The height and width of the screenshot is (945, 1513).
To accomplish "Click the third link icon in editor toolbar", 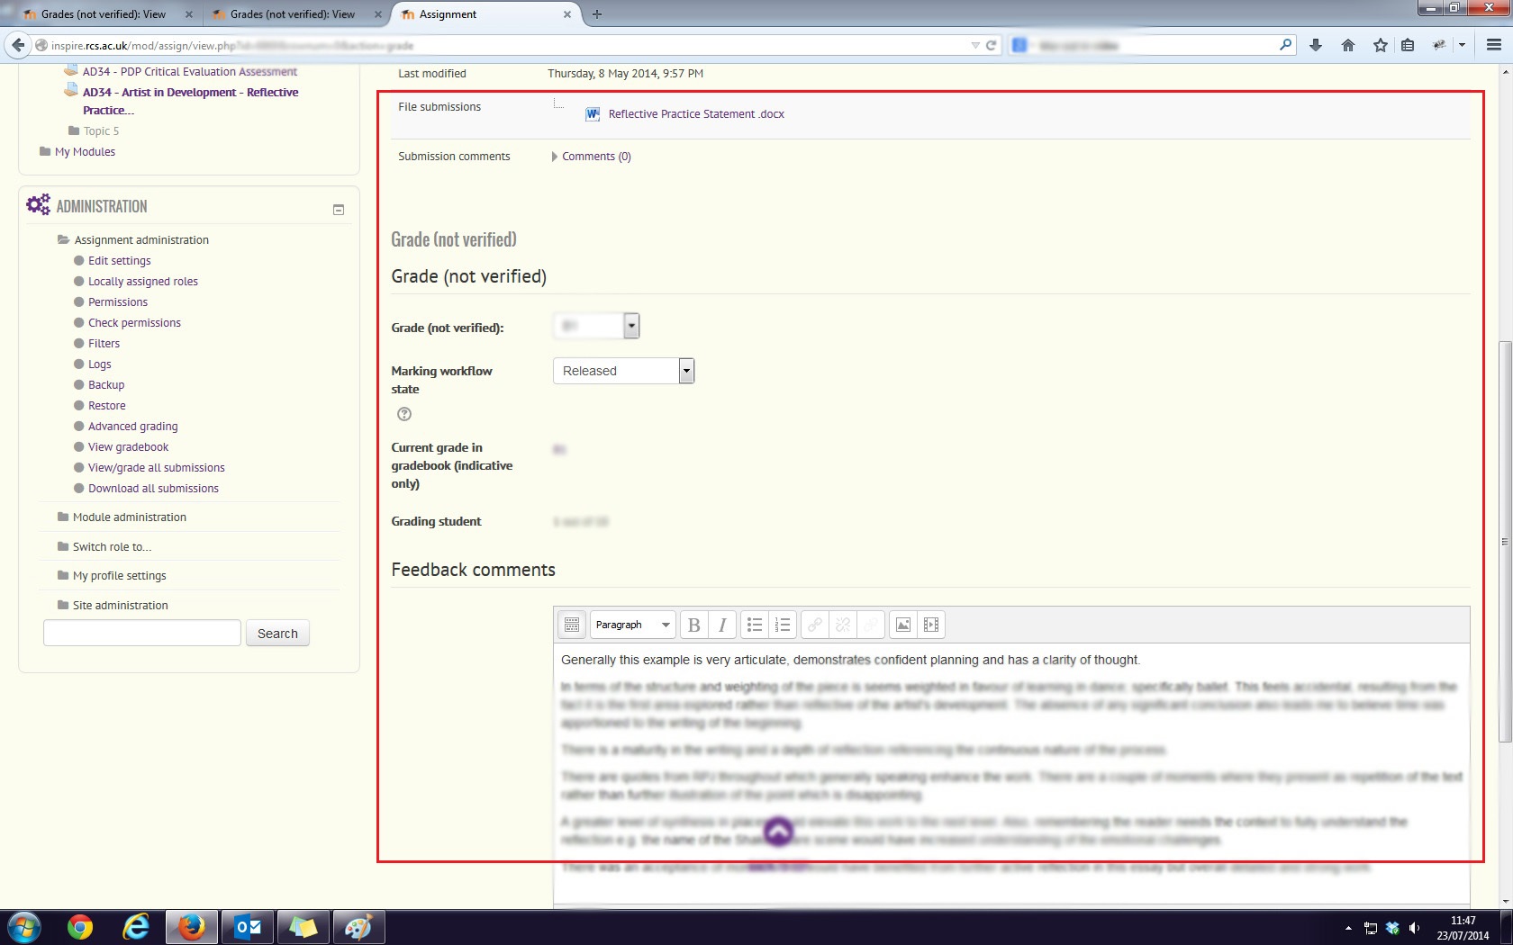I will click(x=871, y=625).
